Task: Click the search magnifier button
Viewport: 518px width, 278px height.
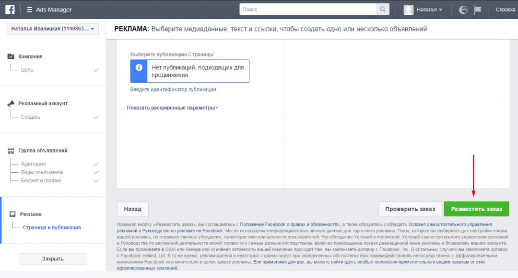Action: (x=383, y=9)
